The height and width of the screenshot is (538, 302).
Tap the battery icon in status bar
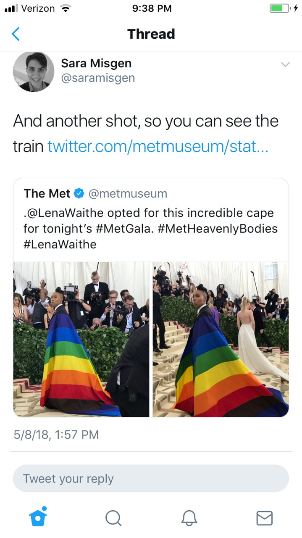(279, 8)
